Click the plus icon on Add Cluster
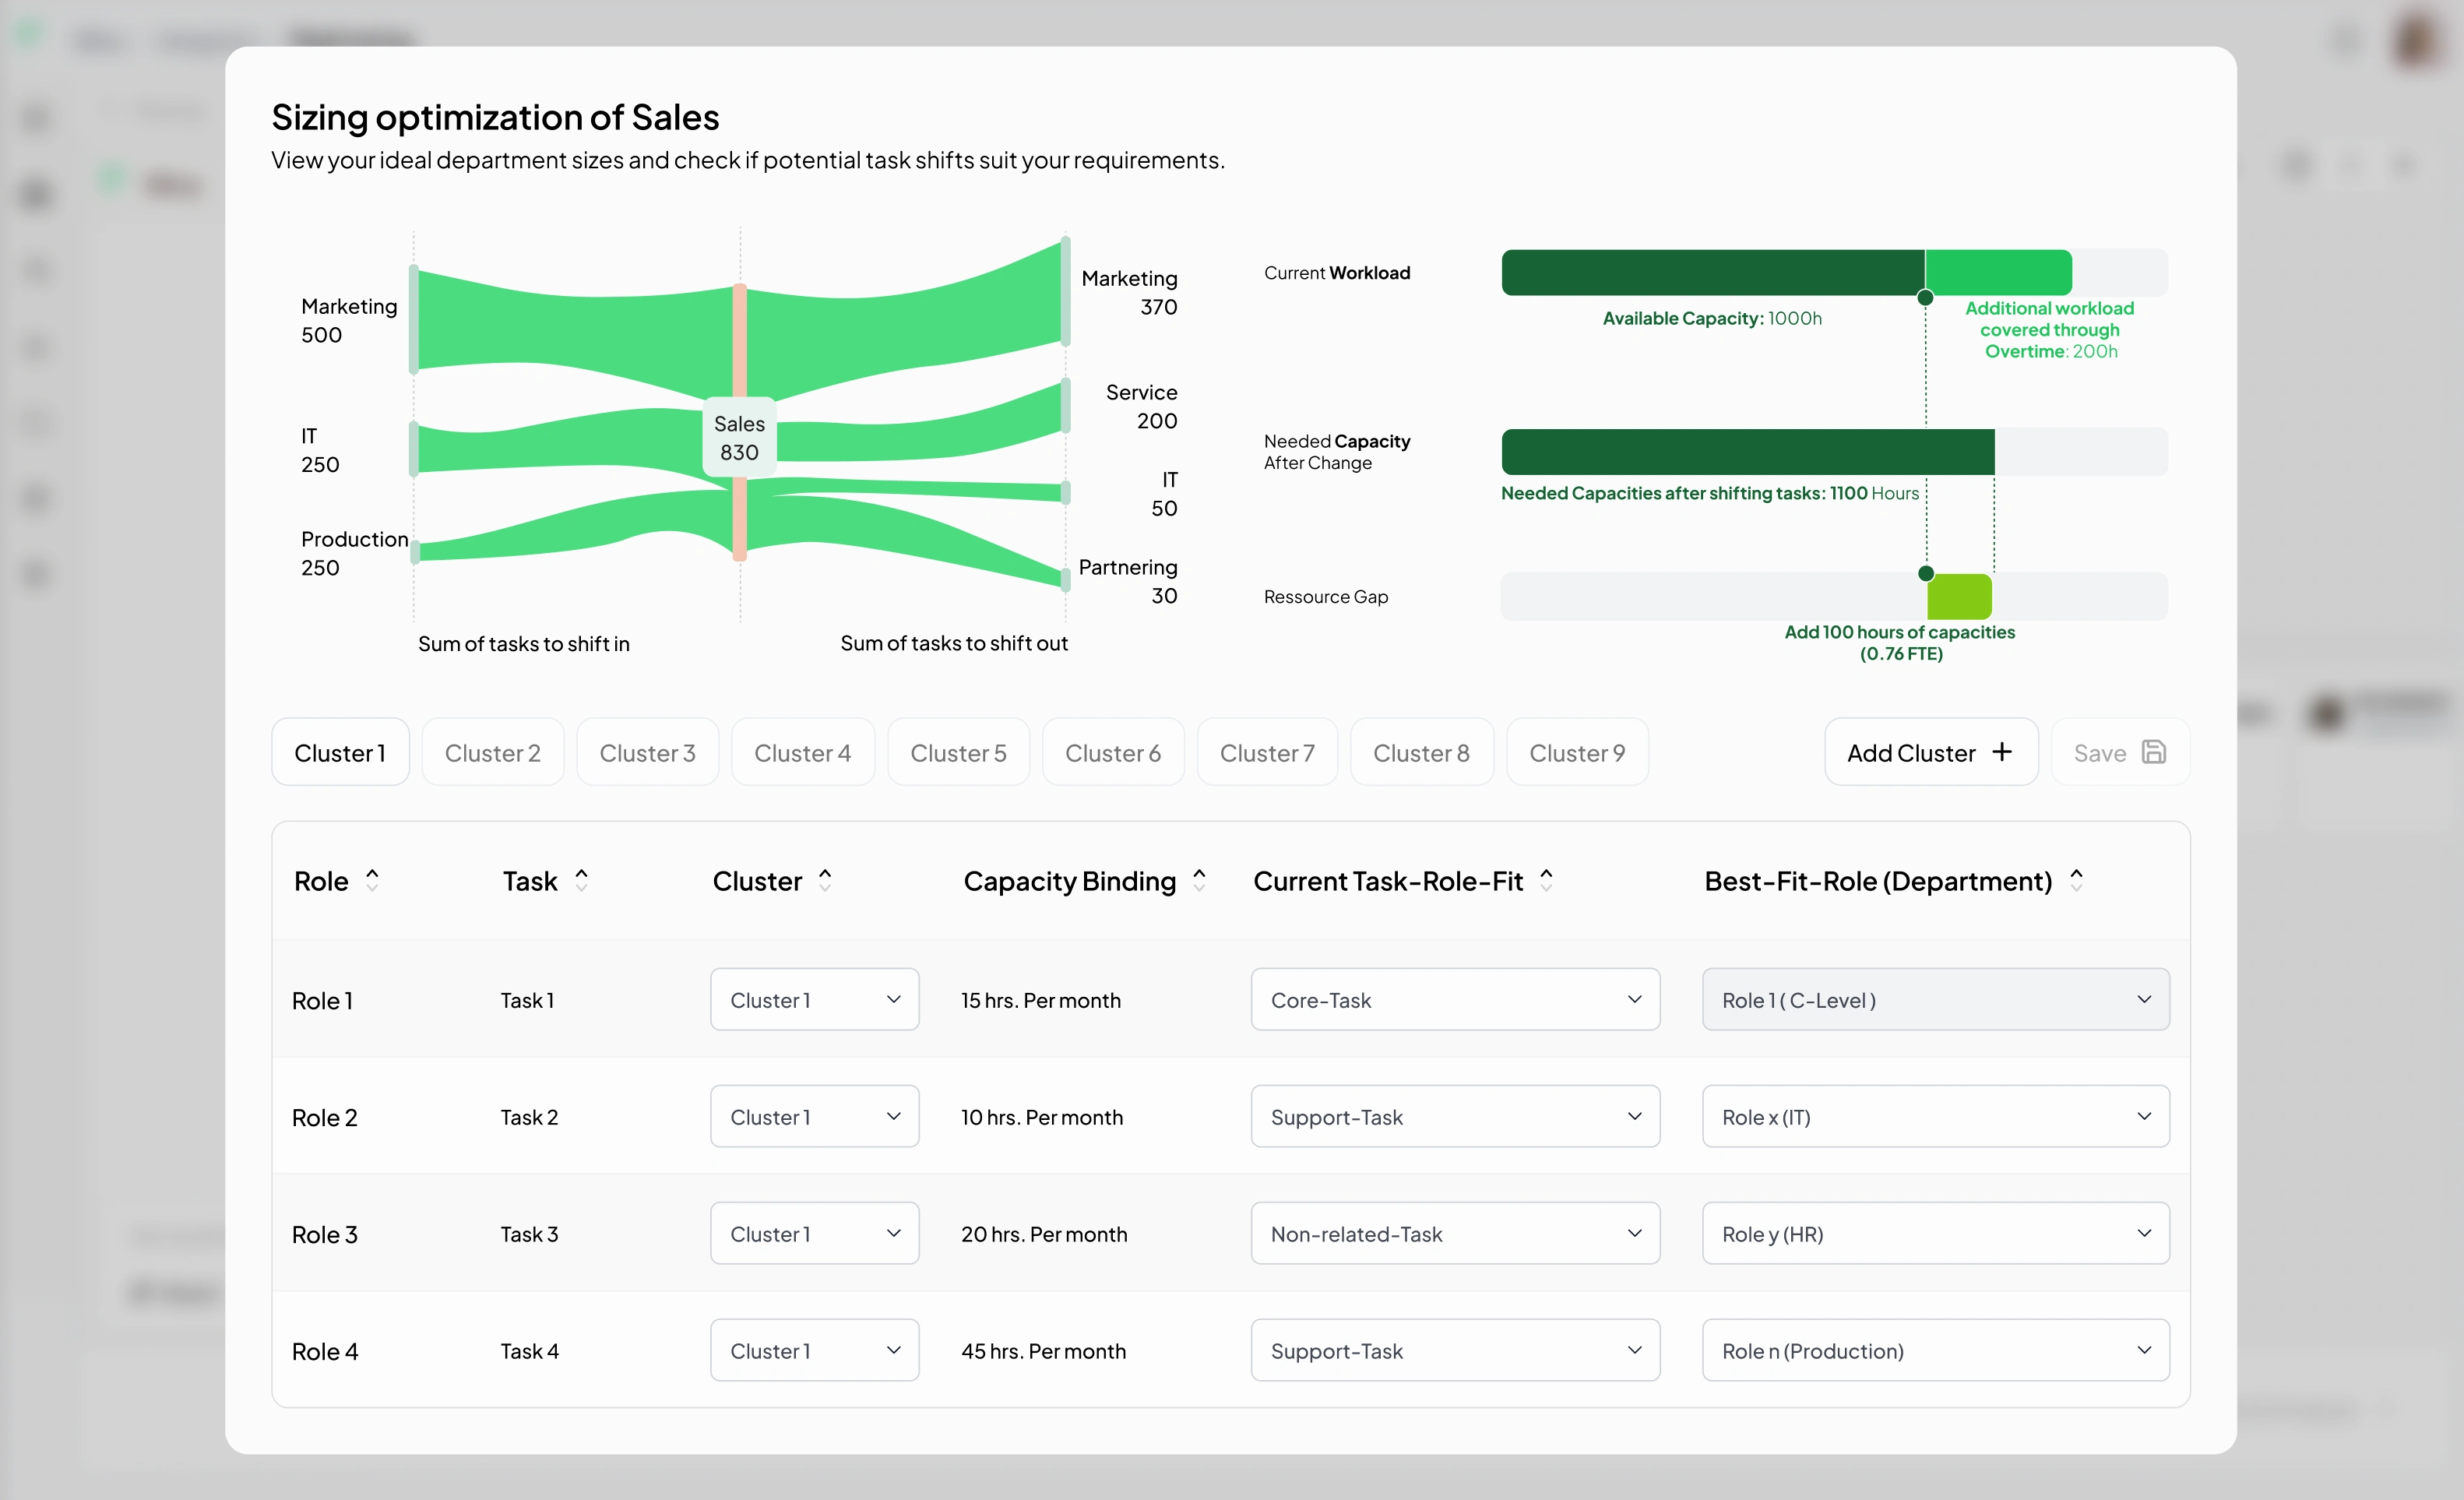 (2002, 752)
